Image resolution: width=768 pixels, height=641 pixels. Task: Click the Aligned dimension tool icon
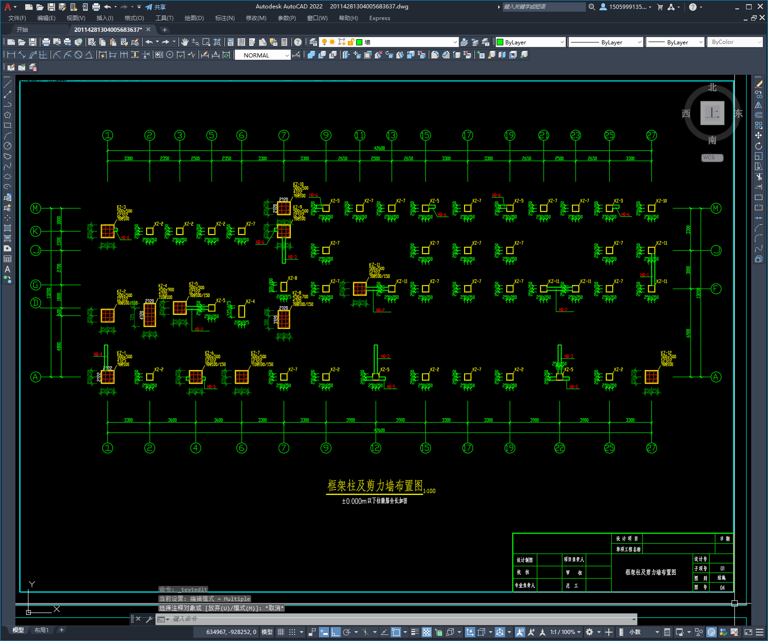pyautogui.click(x=22, y=55)
